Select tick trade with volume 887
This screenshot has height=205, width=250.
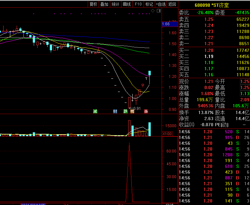[x=214, y=178]
